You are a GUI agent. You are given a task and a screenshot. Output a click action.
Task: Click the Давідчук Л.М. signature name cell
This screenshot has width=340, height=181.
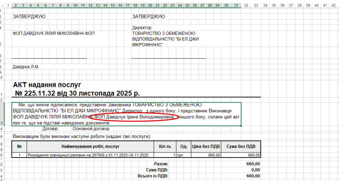pyautogui.click(x=26, y=67)
